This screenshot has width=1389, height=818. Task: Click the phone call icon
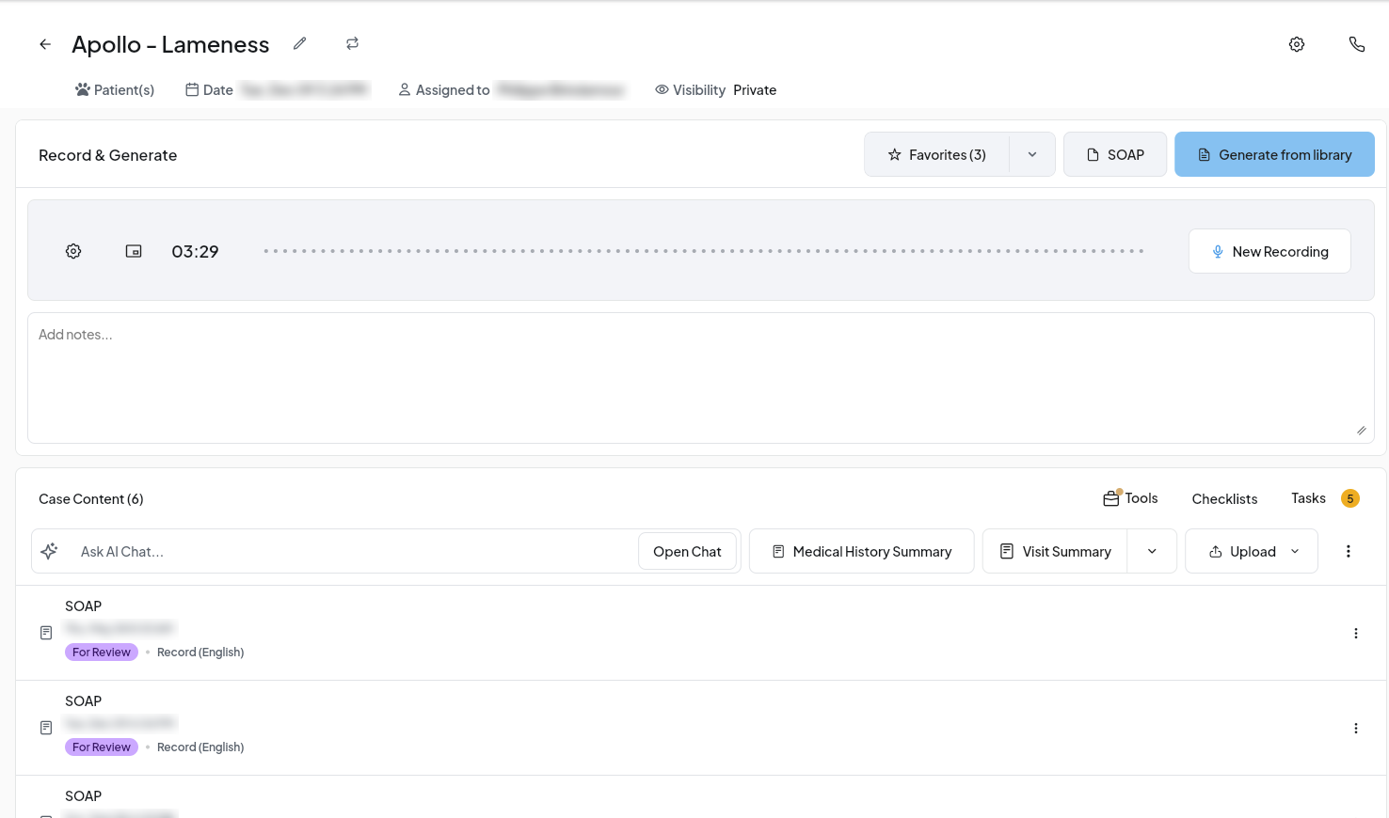pos(1357,44)
